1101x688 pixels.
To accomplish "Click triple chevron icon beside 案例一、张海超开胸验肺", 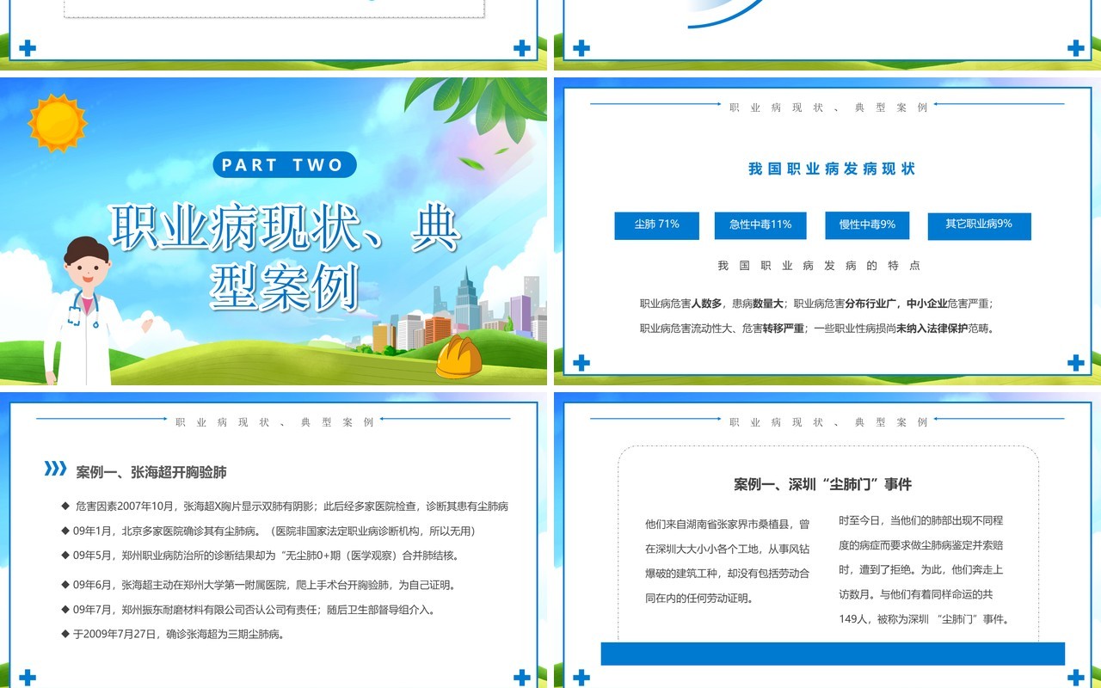I will point(55,469).
